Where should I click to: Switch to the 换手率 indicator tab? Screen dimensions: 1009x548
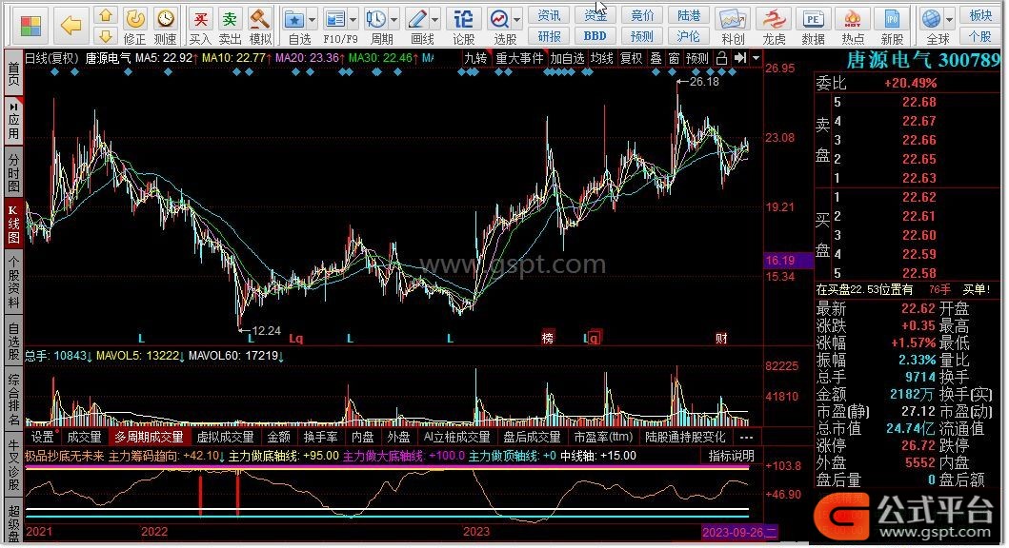click(320, 437)
